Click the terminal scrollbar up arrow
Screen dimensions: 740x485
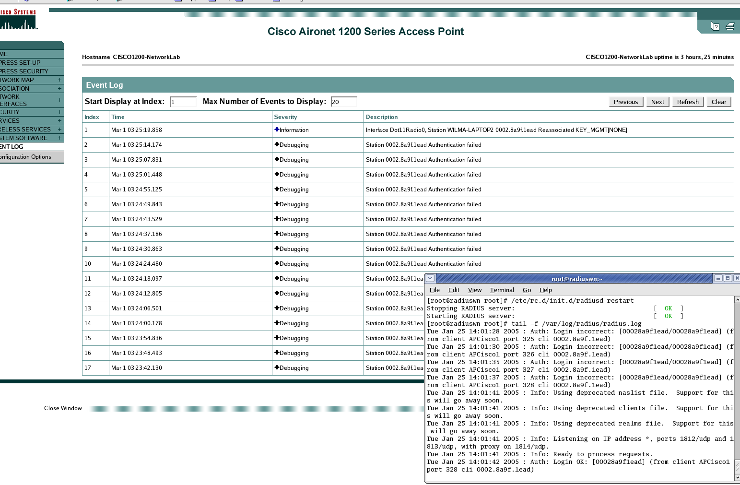pyautogui.click(x=737, y=299)
